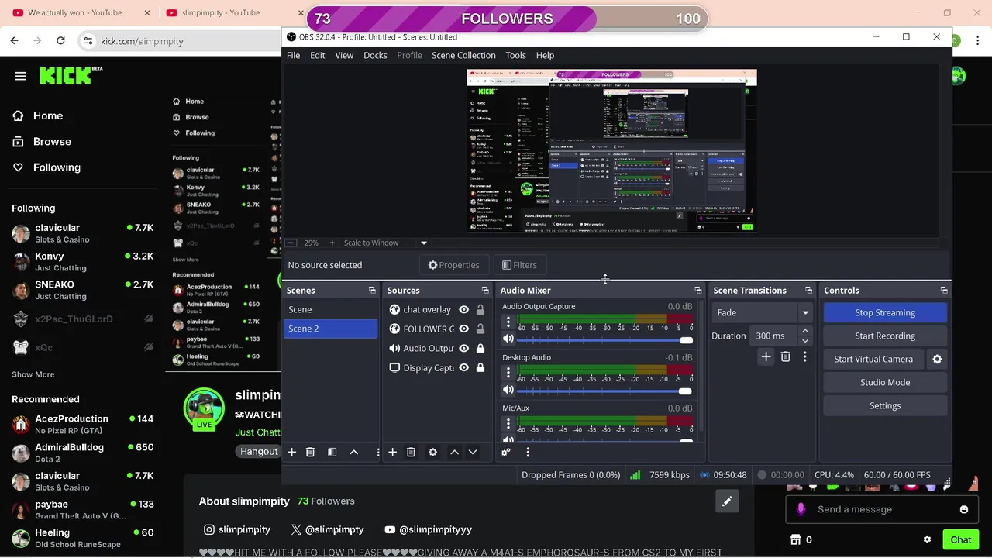Toggle lock on FOLLOWER G source
This screenshot has height=558, width=992.
pos(480,329)
